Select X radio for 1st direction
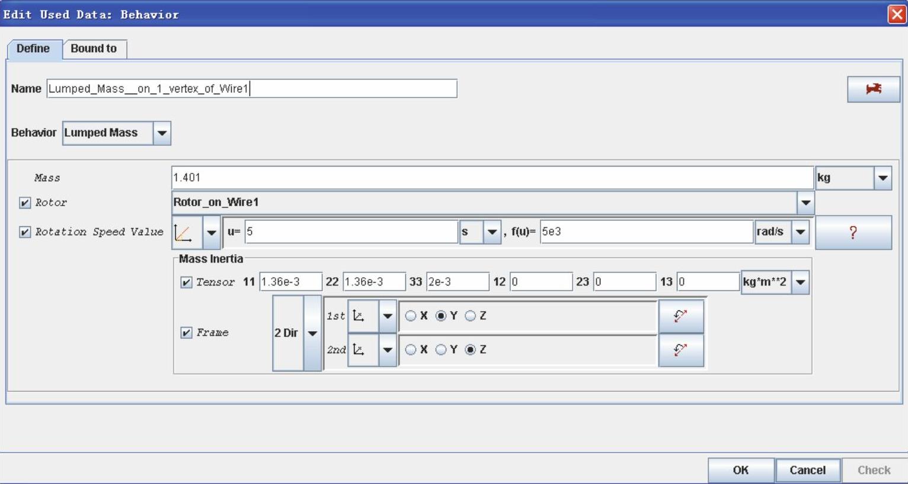The height and width of the screenshot is (484, 908). 410,316
